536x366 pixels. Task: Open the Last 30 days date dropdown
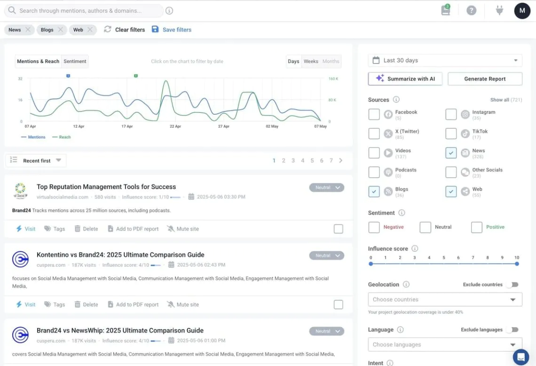445,60
